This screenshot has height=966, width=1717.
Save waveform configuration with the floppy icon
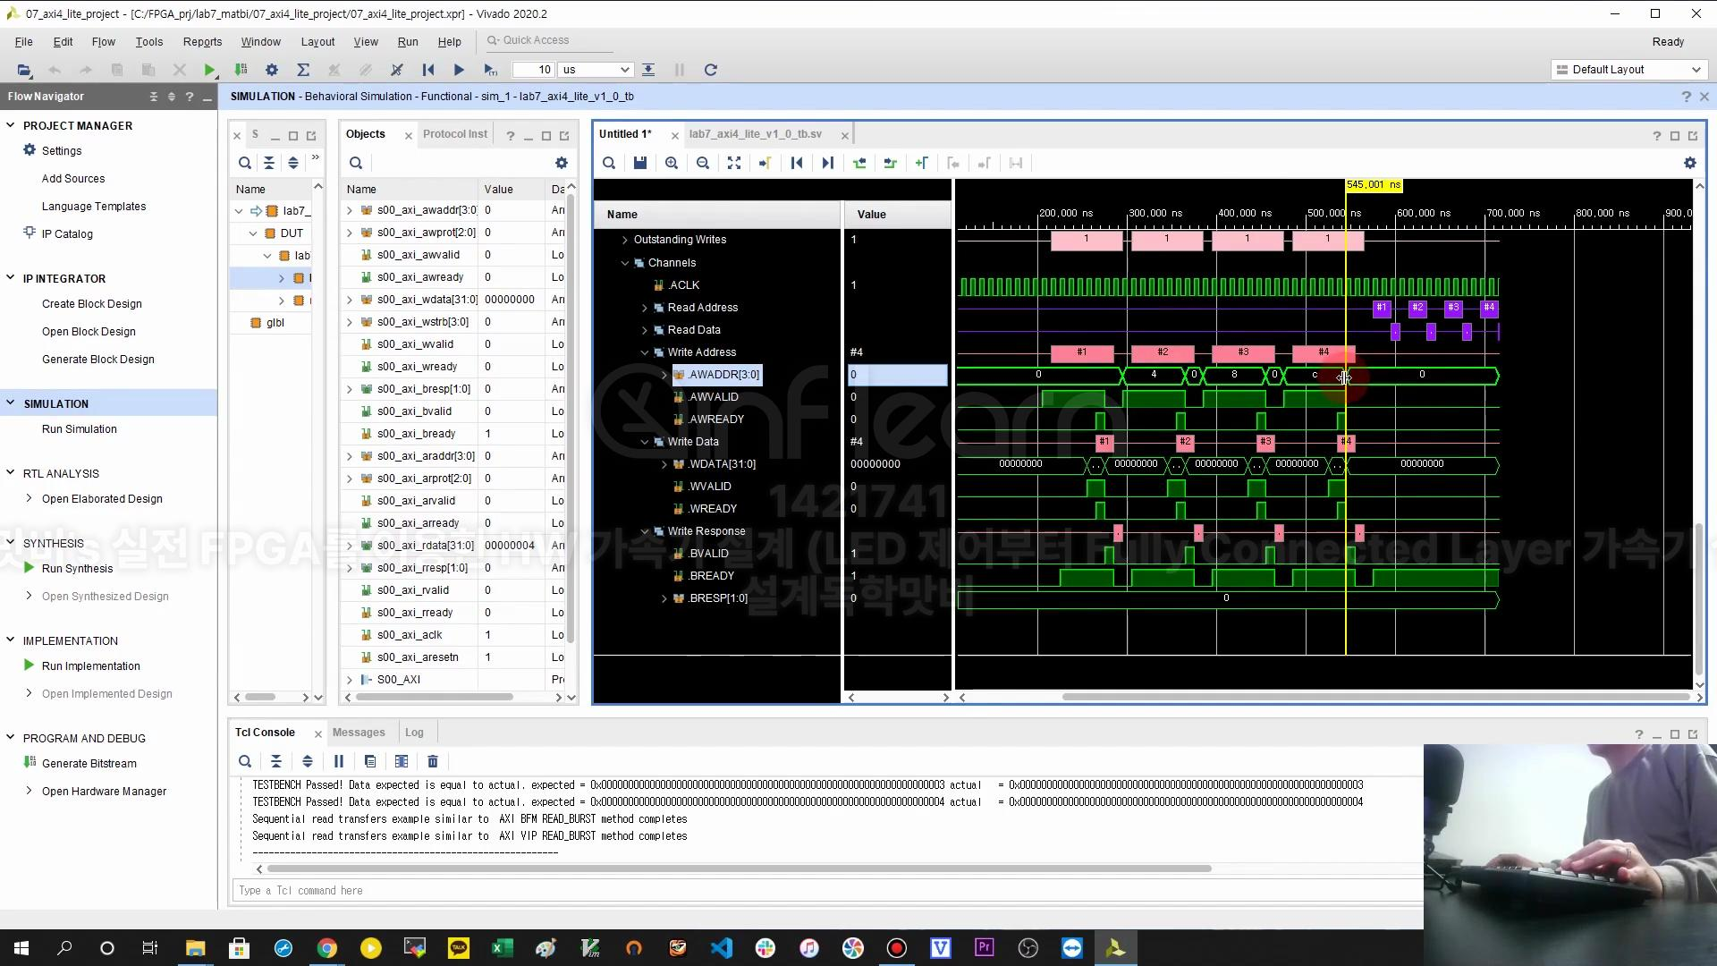pyautogui.click(x=640, y=163)
